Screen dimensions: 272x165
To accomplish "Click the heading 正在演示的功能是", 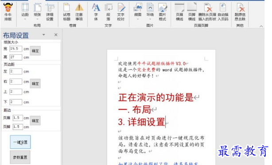I will pos(156,97).
